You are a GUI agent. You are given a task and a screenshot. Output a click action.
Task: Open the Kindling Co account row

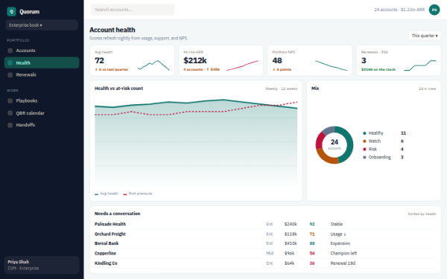pos(265,263)
